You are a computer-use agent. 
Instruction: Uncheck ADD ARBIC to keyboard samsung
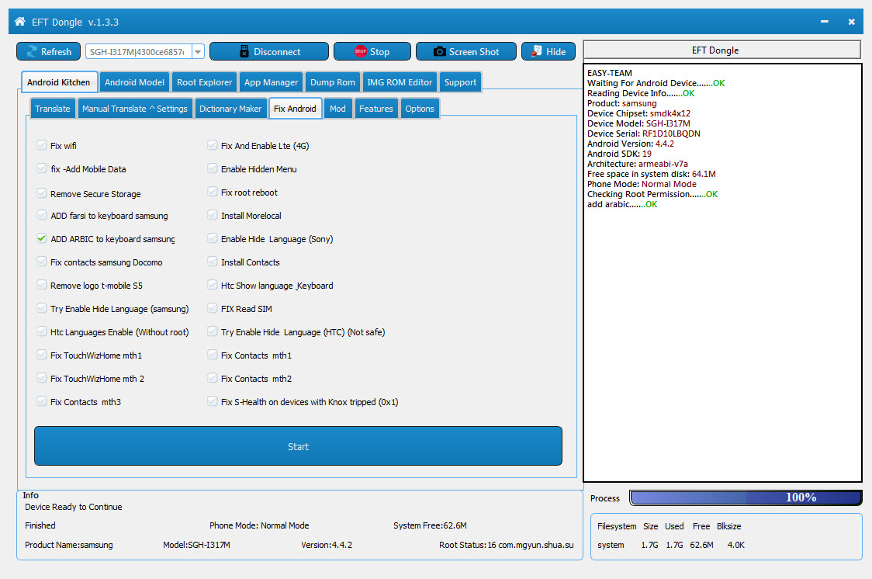[x=42, y=238]
